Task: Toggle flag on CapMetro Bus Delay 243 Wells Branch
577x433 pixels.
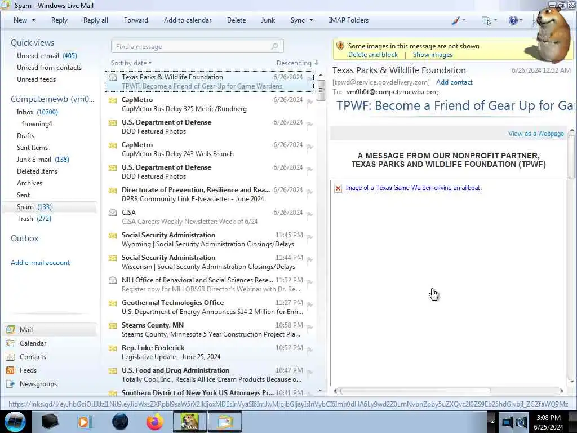Action: pos(309,147)
